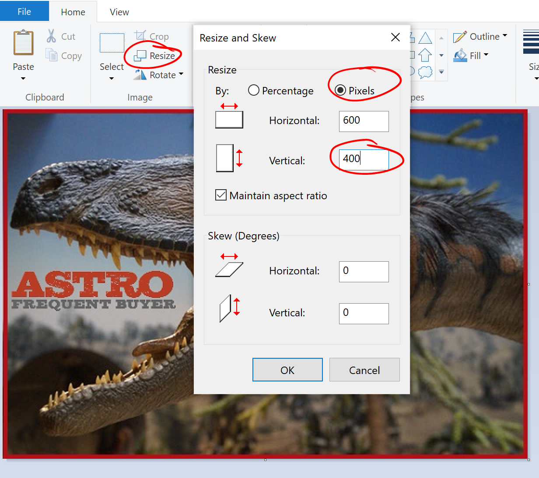Click the Copy icon
The width and height of the screenshot is (539, 478).
point(51,55)
